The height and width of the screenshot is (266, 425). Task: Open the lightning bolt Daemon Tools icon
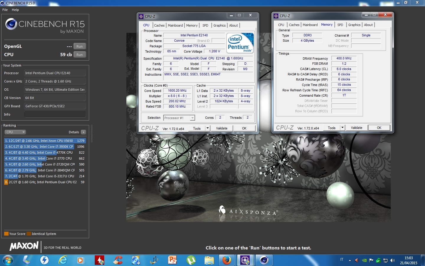coord(45,260)
